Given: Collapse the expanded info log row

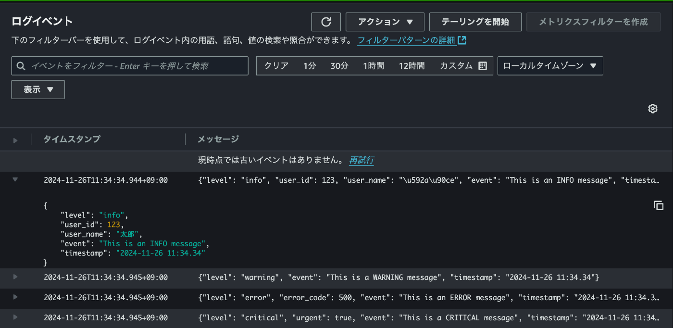Looking at the screenshot, I should tap(15, 179).
